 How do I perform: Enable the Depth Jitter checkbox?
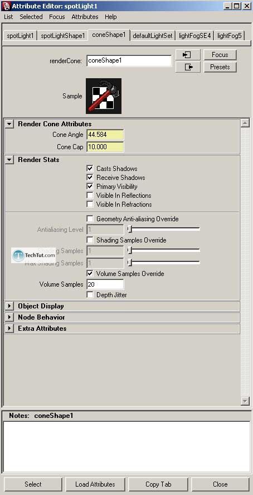point(90,295)
